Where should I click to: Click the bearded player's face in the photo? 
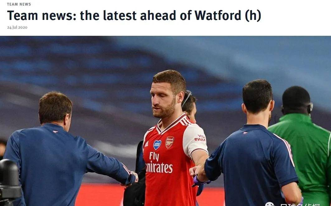click(x=163, y=100)
